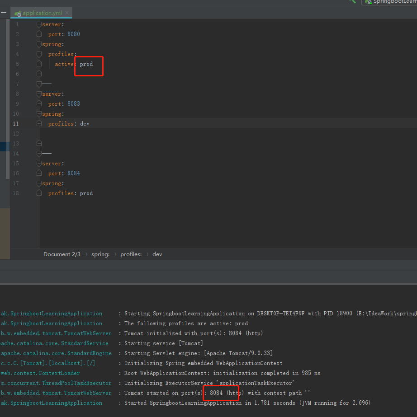The image size is (417, 417).
Task: Click the fold end marker on line 13
Action: click(x=39, y=143)
